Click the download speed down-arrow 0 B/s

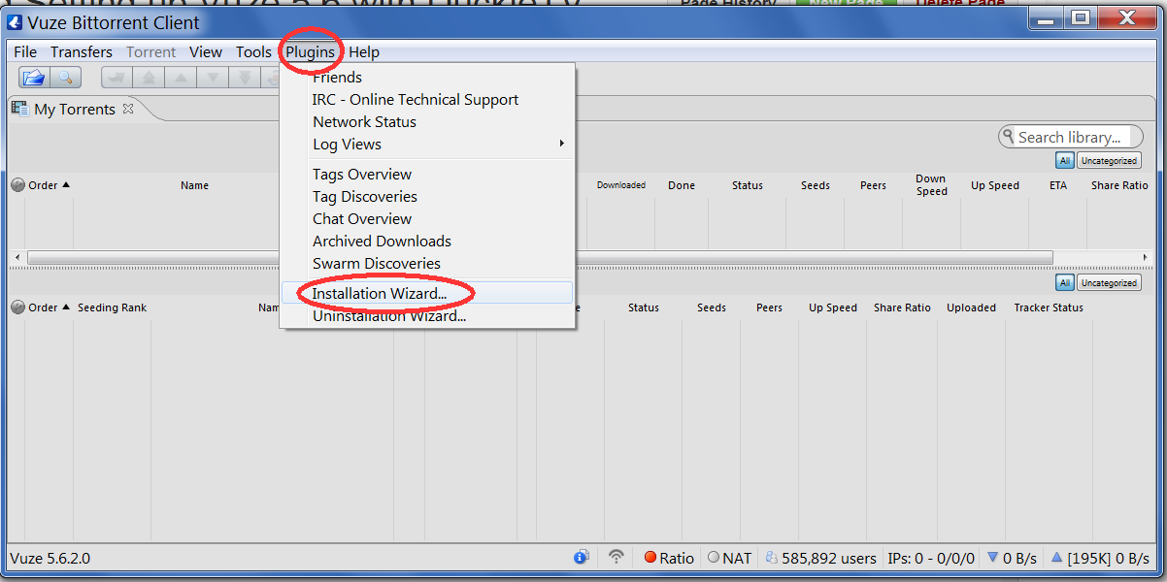coord(1012,558)
